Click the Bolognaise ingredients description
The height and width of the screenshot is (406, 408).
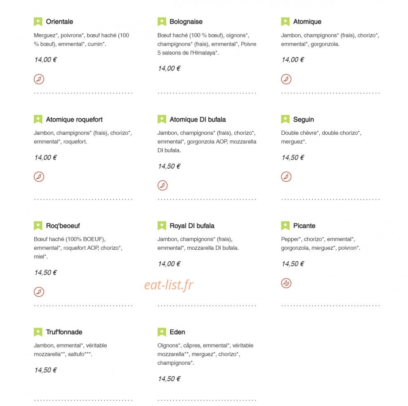pos(207,44)
